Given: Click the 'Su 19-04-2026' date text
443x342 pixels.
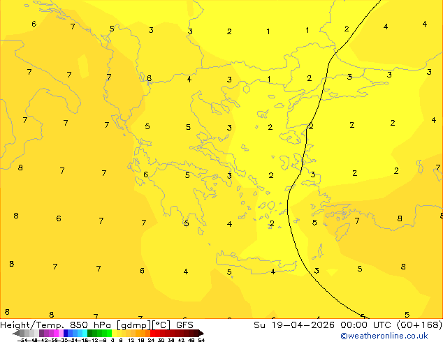Looking at the screenshot, I should [294, 325].
